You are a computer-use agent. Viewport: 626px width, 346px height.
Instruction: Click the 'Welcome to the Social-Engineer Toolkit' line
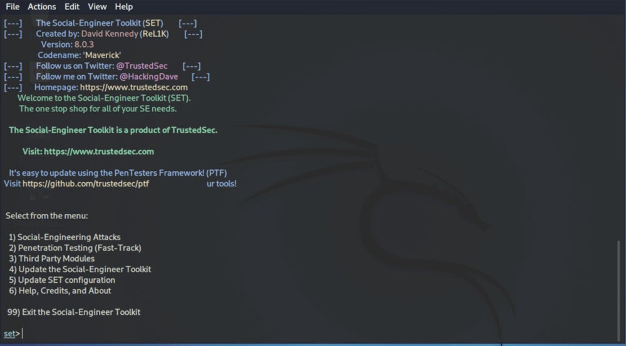(x=104, y=98)
